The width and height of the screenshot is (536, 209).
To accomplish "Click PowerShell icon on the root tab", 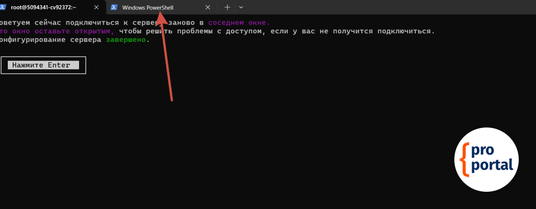I will point(5,8).
